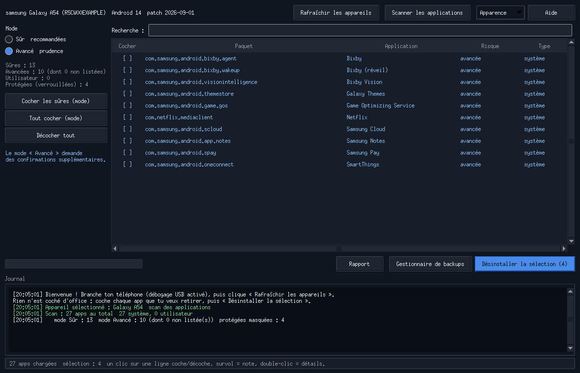Click 'Rafraîchir les appareils' button
Viewport: 580px width, 373px height.
click(x=336, y=13)
